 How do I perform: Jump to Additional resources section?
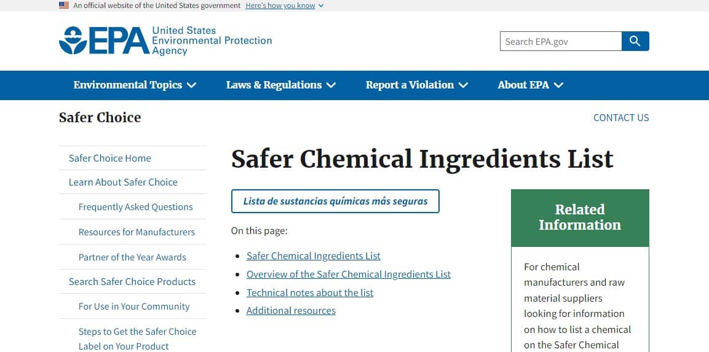(x=291, y=311)
